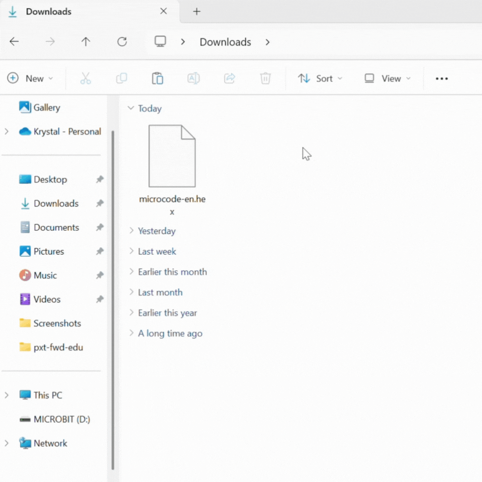Click the Delete trash icon
The width and height of the screenshot is (482, 482).
click(x=265, y=79)
